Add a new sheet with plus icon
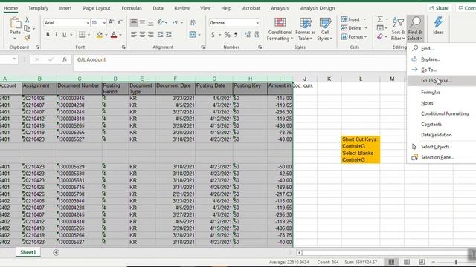The width and height of the screenshot is (476, 267). pyautogui.click(x=56, y=252)
